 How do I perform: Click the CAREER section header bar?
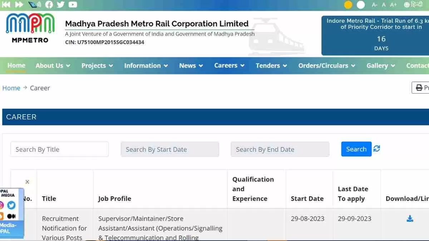(216, 117)
